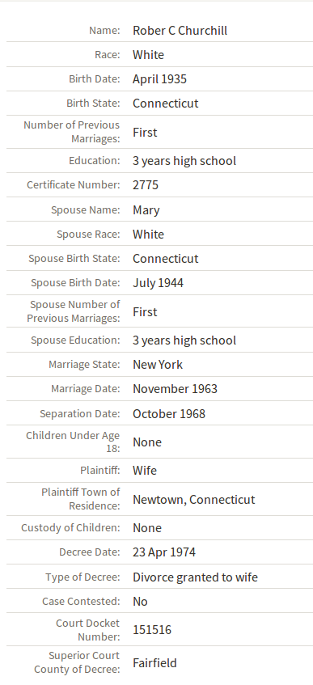Image resolution: width=313 pixels, height=685 pixels.
Task: Click the Education label
Action: (x=95, y=161)
